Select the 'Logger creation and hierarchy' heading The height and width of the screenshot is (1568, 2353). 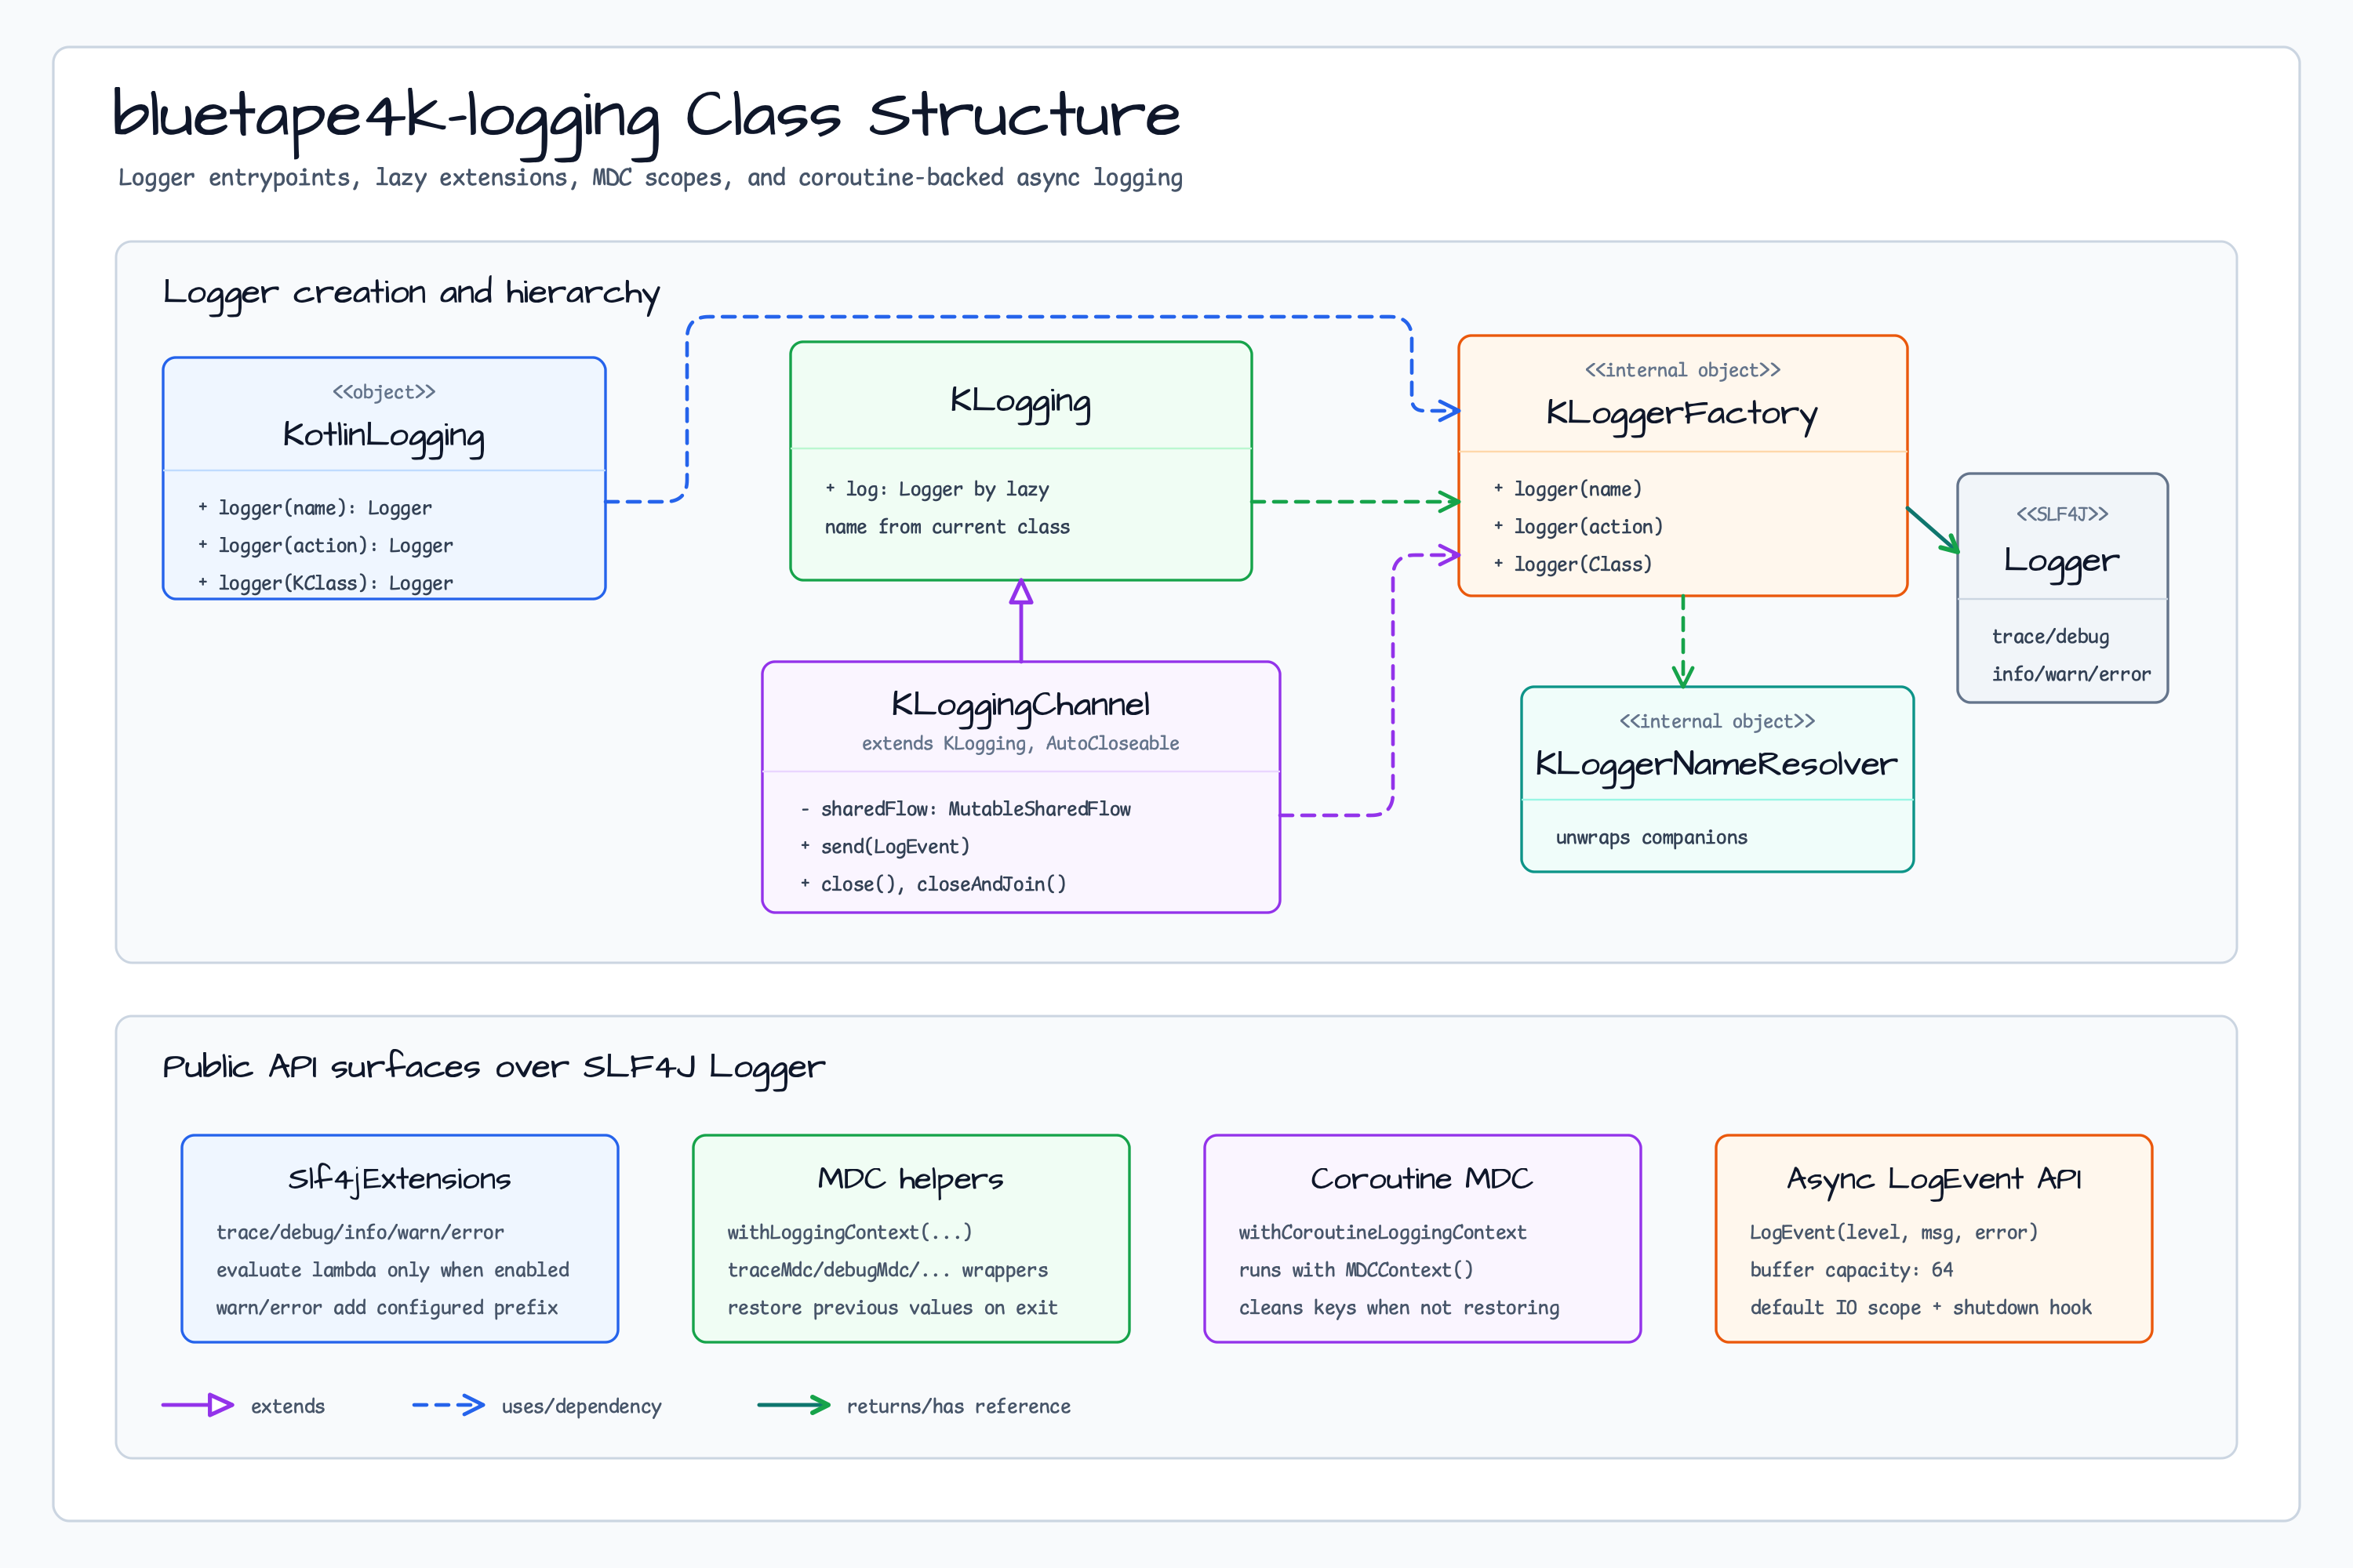411,294
